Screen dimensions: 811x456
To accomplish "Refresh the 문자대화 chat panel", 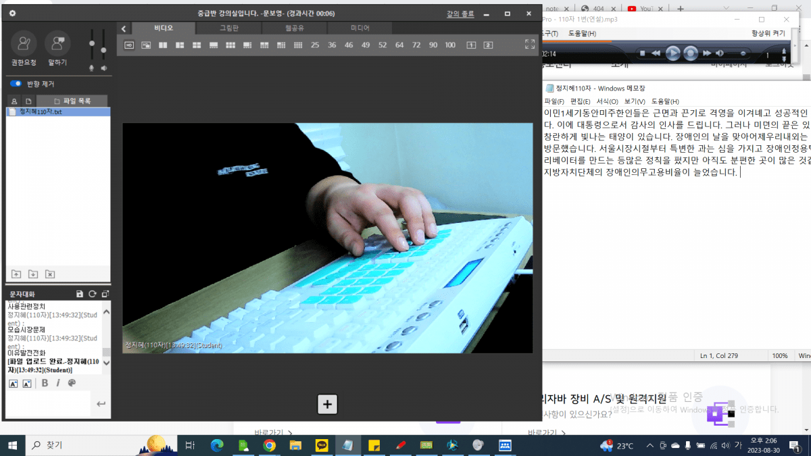I will click(x=93, y=295).
